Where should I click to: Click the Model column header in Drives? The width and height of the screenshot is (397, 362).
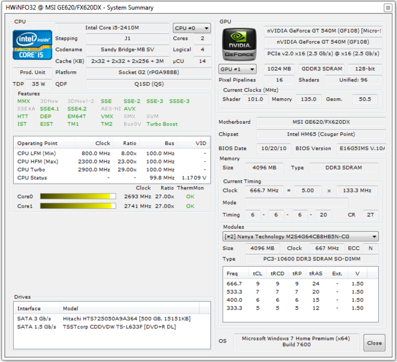point(129,308)
